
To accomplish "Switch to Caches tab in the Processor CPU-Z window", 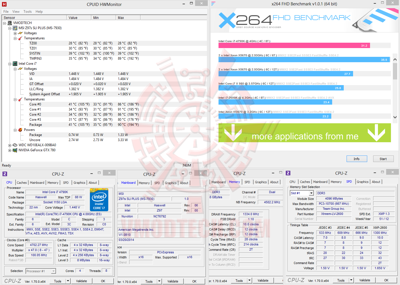I will [21, 183].
